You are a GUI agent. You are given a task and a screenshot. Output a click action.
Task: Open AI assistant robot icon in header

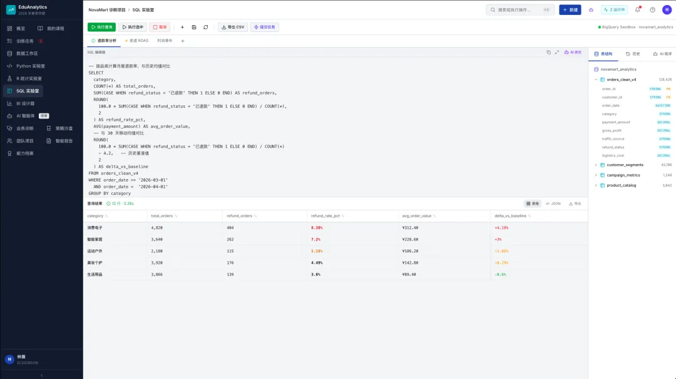tap(591, 9)
